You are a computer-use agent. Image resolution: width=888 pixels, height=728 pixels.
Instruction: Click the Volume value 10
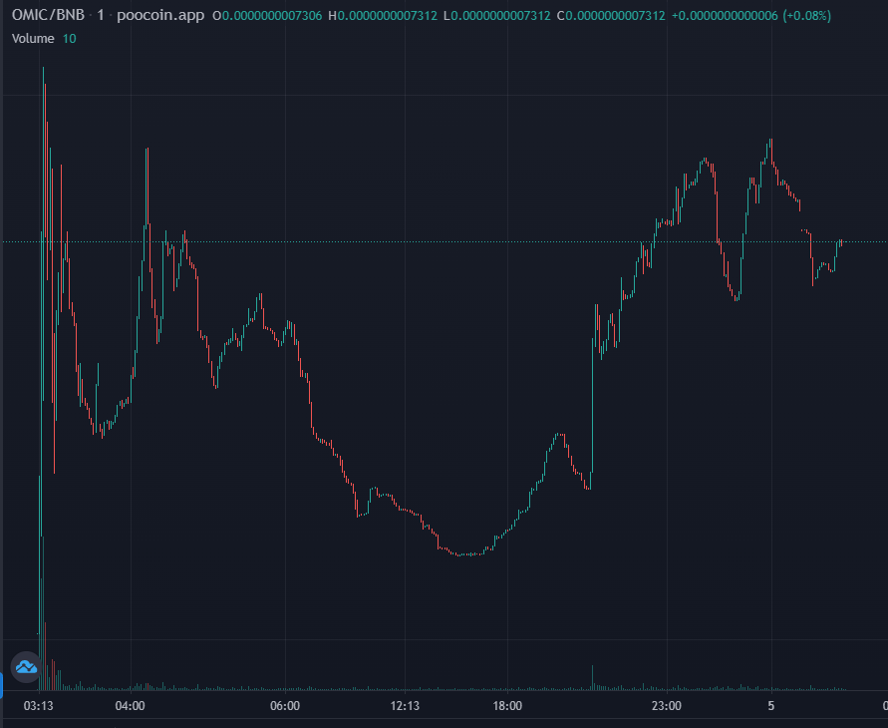coord(69,39)
